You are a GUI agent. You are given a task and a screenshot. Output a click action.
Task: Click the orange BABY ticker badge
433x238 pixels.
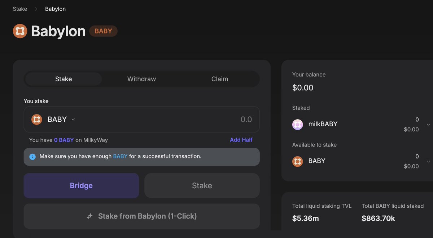coord(103,31)
